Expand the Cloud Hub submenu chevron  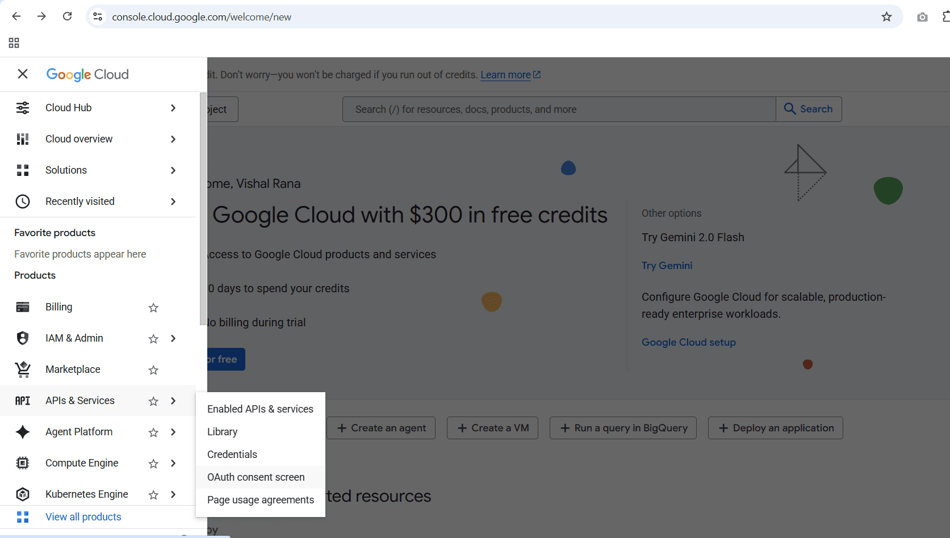pos(173,108)
